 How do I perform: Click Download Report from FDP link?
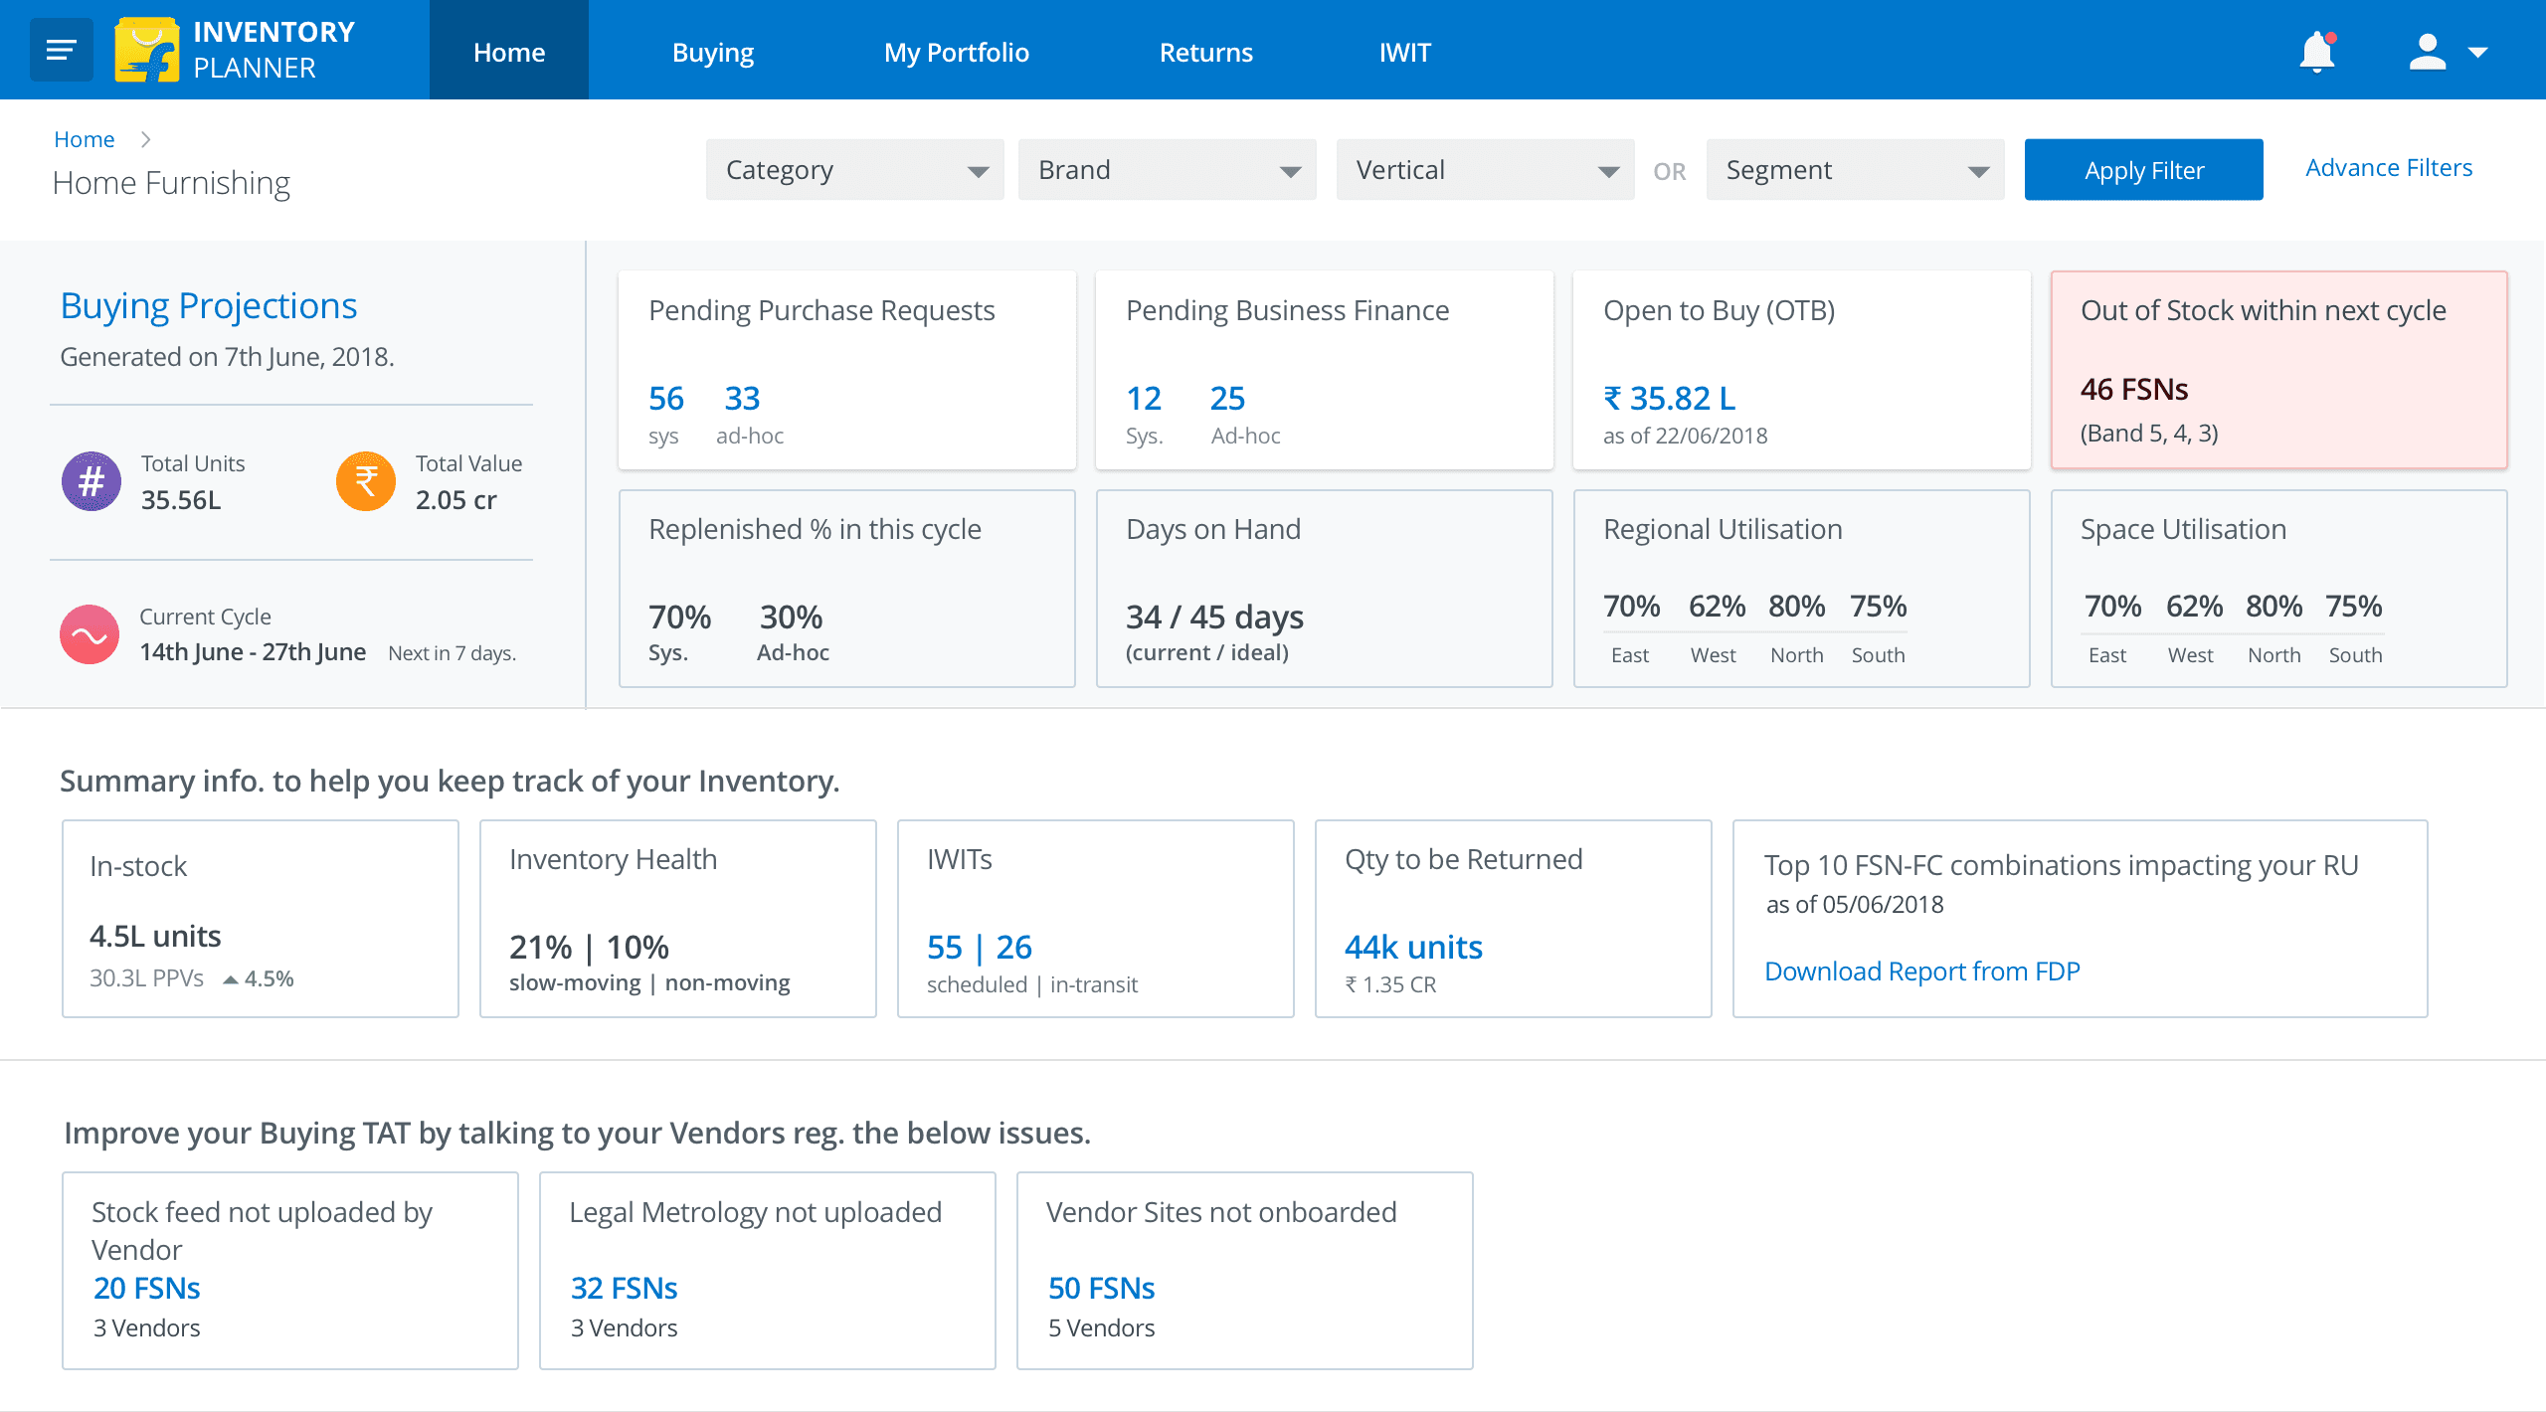[x=1921, y=971]
